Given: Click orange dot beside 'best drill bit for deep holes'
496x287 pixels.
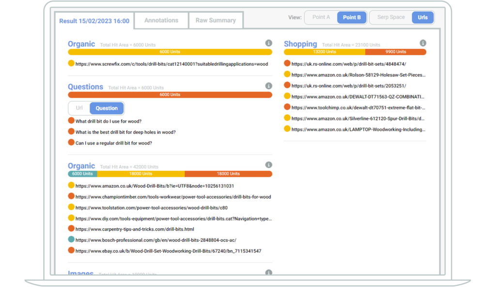Looking at the screenshot, I should click(71, 131).
